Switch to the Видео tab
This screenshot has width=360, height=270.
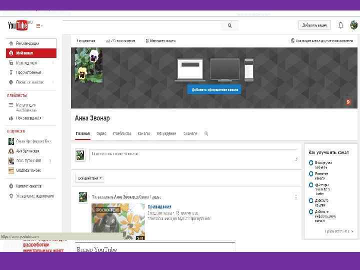pos(101,133)
